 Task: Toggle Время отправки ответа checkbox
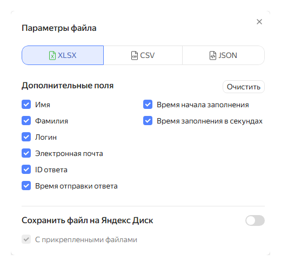pos(26,186)
